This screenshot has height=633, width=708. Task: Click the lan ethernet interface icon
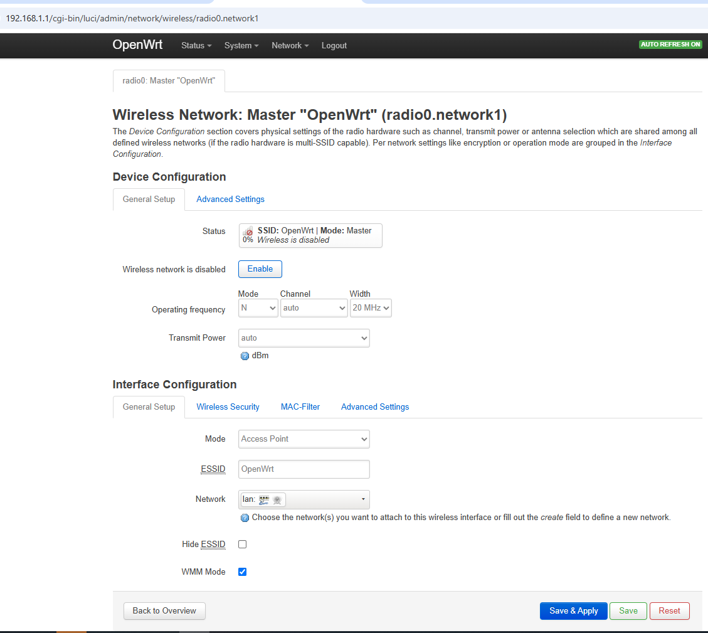(264, 500)
